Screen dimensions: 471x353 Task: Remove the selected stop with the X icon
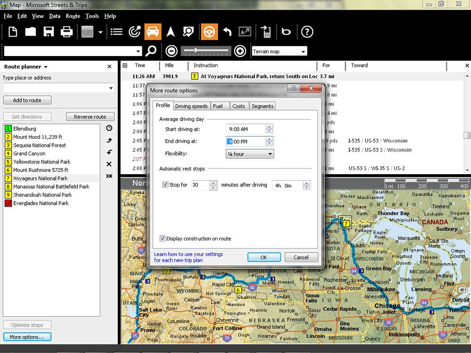point(109,164)
